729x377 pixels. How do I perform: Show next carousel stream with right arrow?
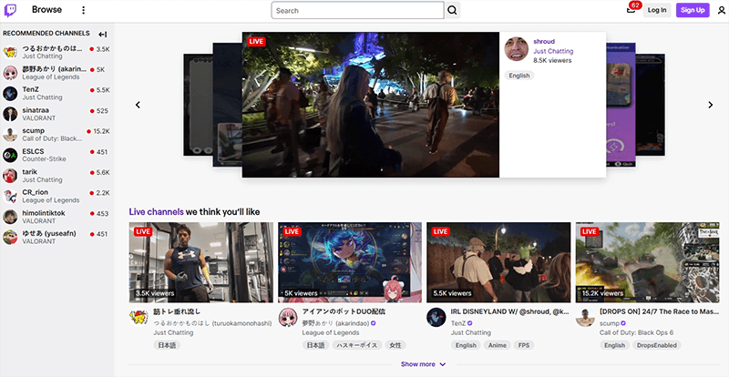point(710,105)
